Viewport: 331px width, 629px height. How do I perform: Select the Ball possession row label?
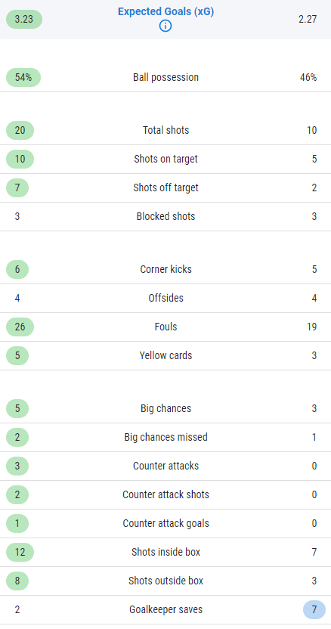point(165,77)
